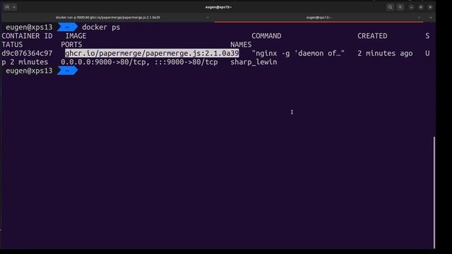Select the eugen@xps13:~ tab
This screenshot has width=452, height=254.
[319, 18]
